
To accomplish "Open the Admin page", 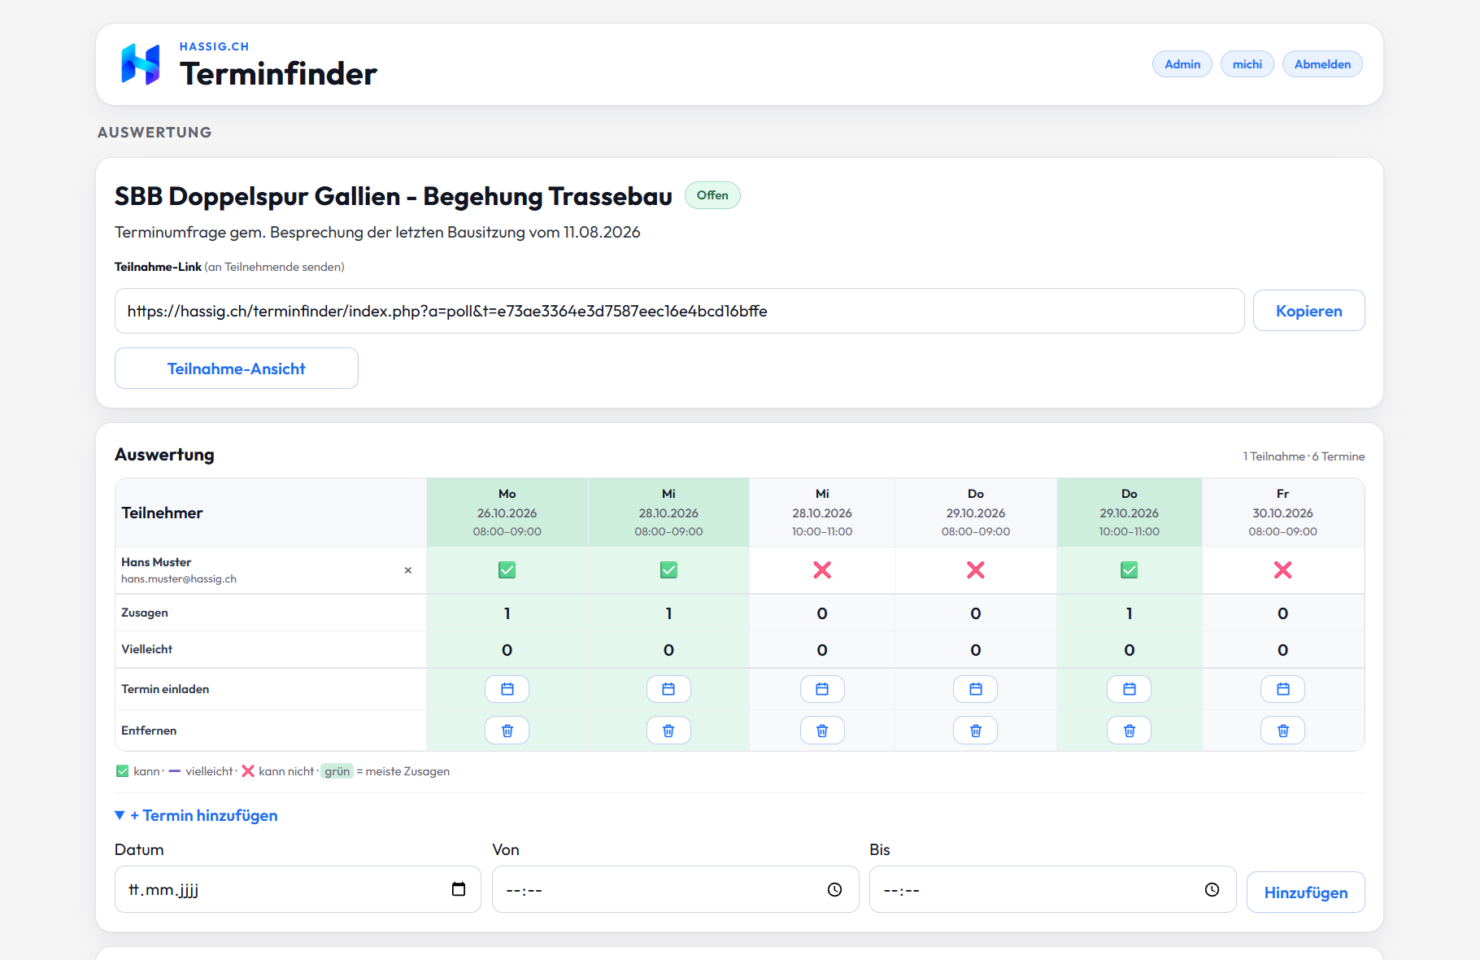I will [1182, 64].
